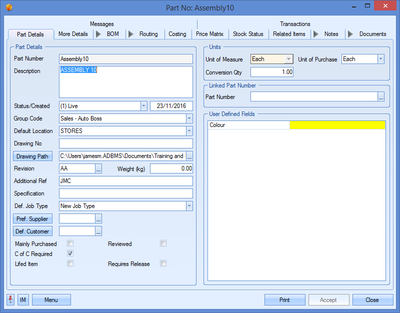Browse for the Drawing Path file with ellipsis
This screenshot has height=313, width=400.
pyautogui.click(x=189, y=156)
